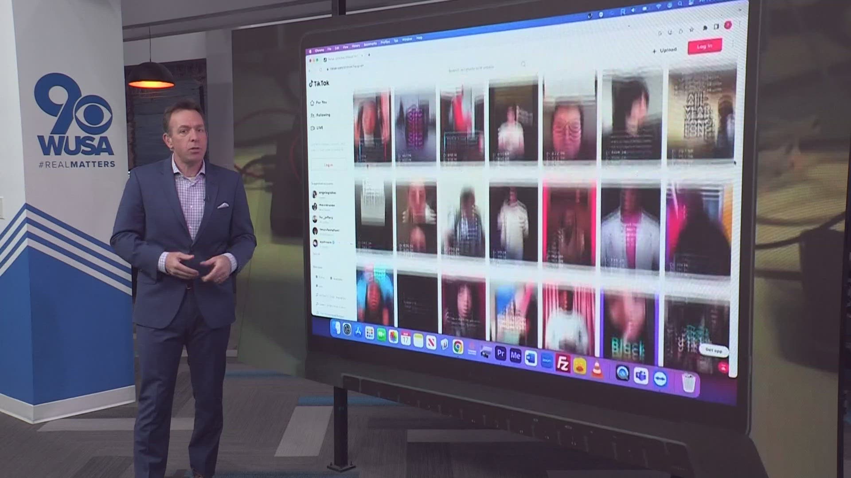The height and width of the screenshot is (478, 851).
Task: Open Calendar showing 17 in the dock
Action: (406, 339)
